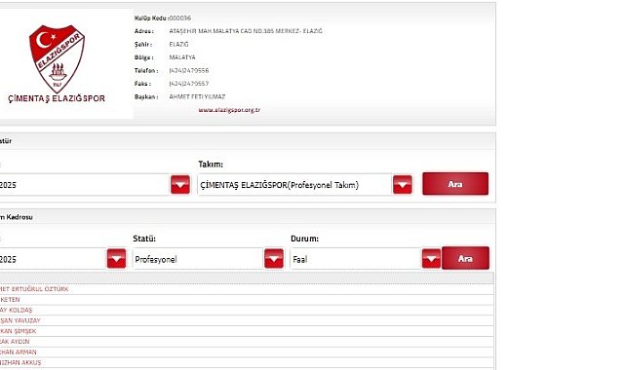
Task: Open the Statü Profesyonel dropdown arrow
Action: click(274, 259)
